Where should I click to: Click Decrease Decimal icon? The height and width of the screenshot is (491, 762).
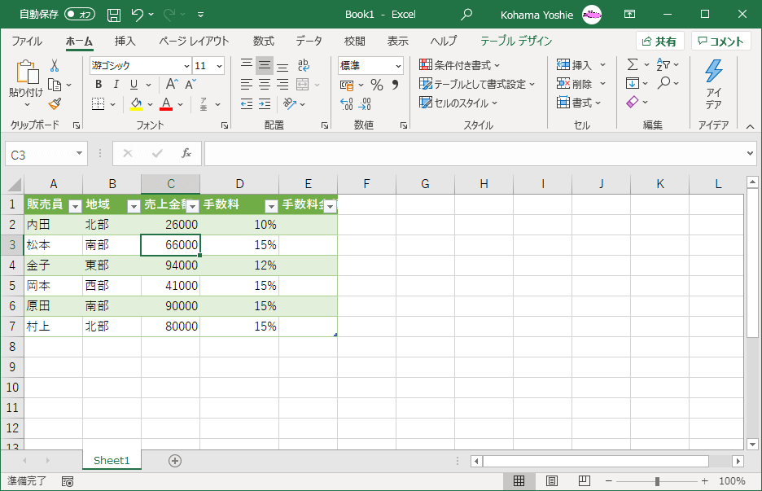click(365, 103)
